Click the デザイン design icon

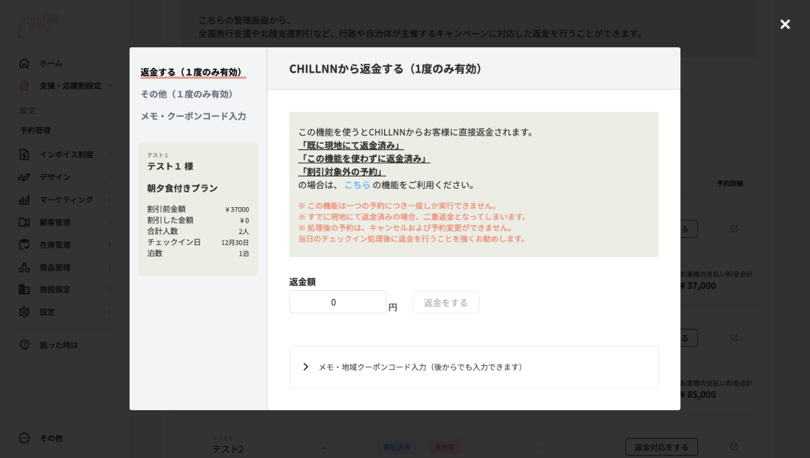click(24, 177)
